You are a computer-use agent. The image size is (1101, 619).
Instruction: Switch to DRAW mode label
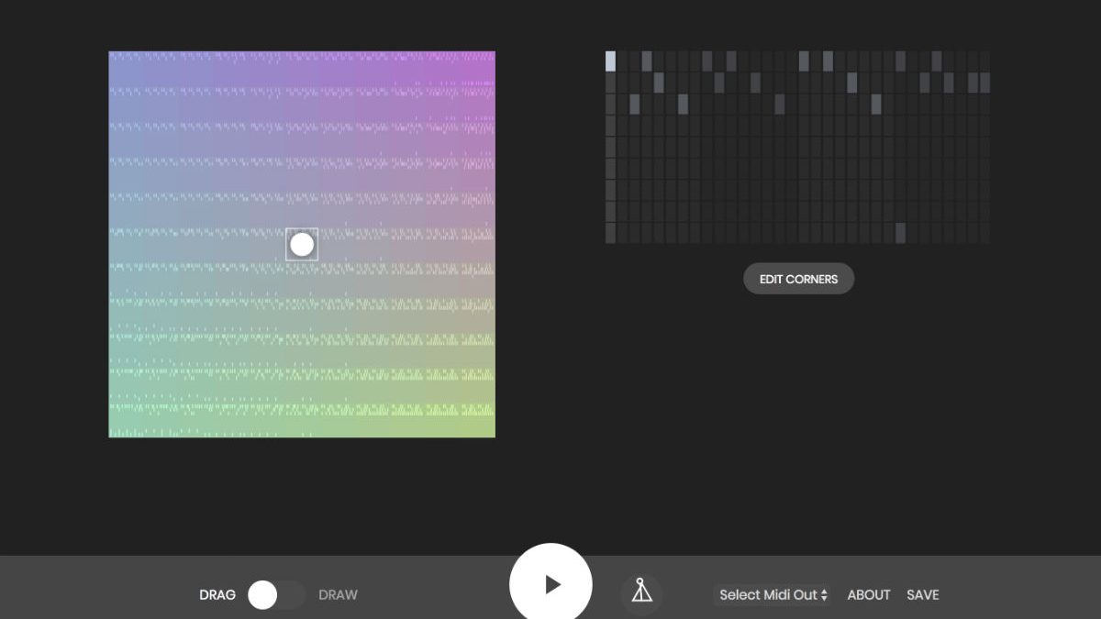[338, 595]
